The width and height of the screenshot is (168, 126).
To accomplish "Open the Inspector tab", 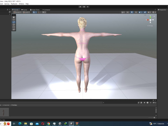I will click(x=162, y=10).
